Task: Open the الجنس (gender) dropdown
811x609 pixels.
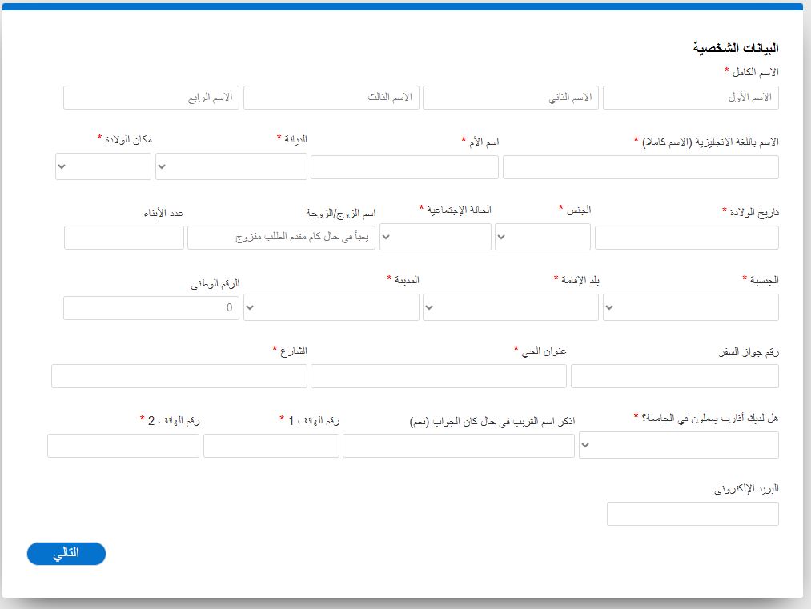Action: point(543,237)
